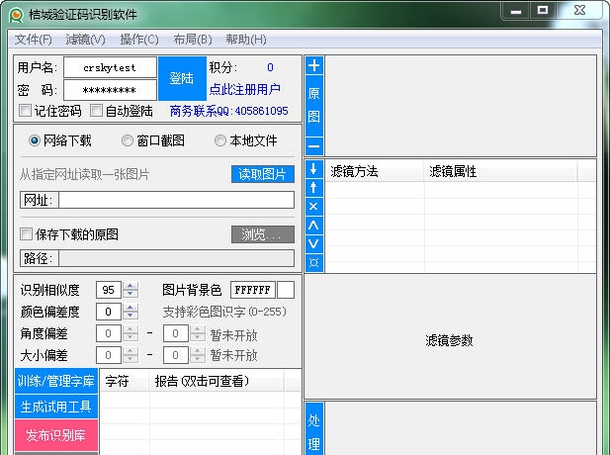Click the white background color swatch
The width and height of the screenshot is (610, 455).
point(285,290)
